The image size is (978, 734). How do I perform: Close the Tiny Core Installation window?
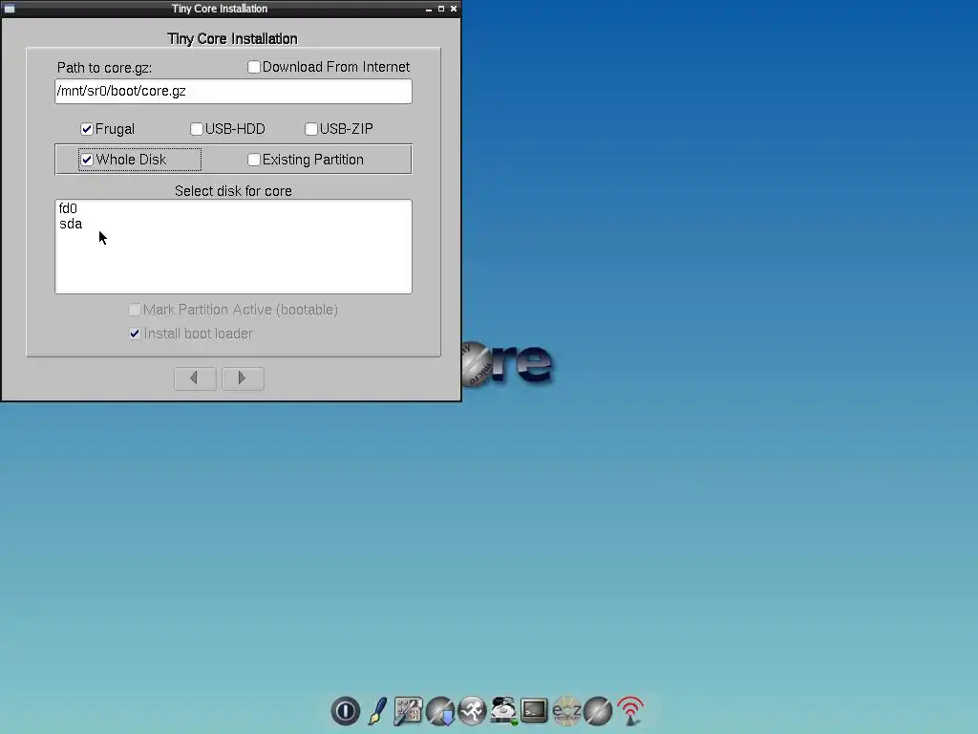[x=454, y=9]
